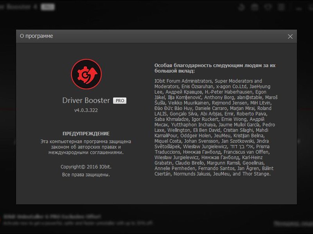
Task: Click the name 'Anthony Borg' in credits
Action: point(219,97)
